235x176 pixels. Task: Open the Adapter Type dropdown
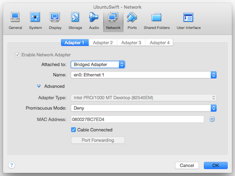pyautogui.click(x=143, y=98)
